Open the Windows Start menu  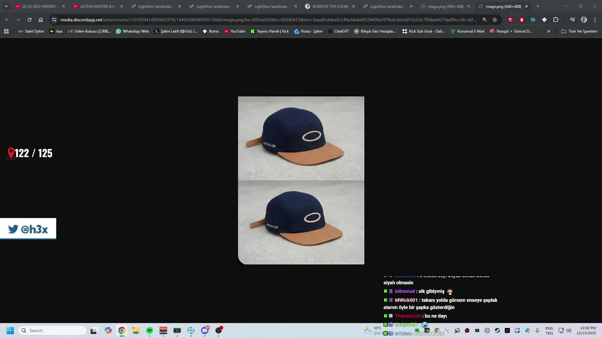(10, 330)
